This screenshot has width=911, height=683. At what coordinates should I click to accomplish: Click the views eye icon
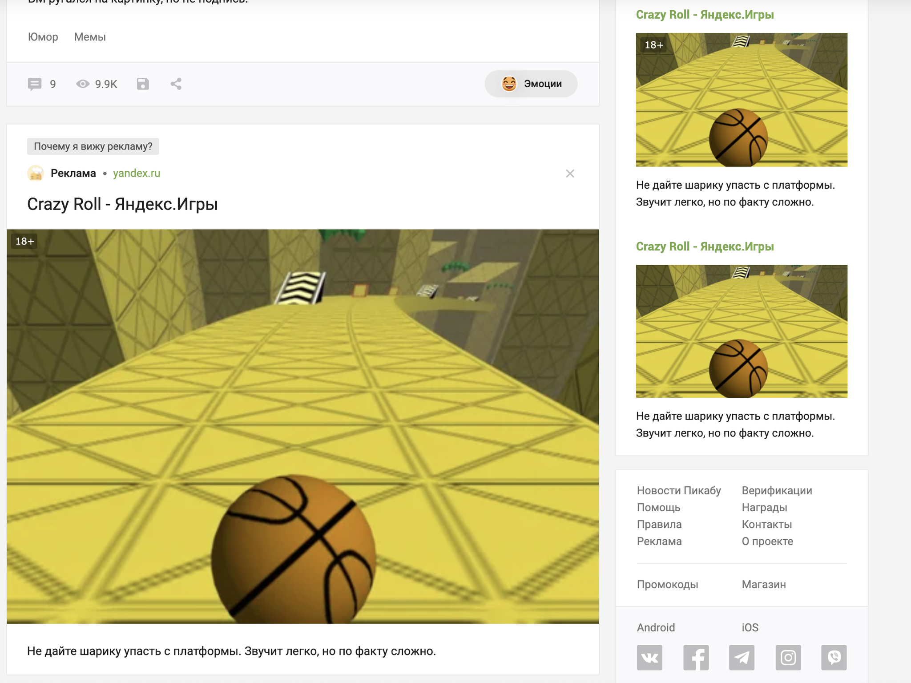click(83, 84)
